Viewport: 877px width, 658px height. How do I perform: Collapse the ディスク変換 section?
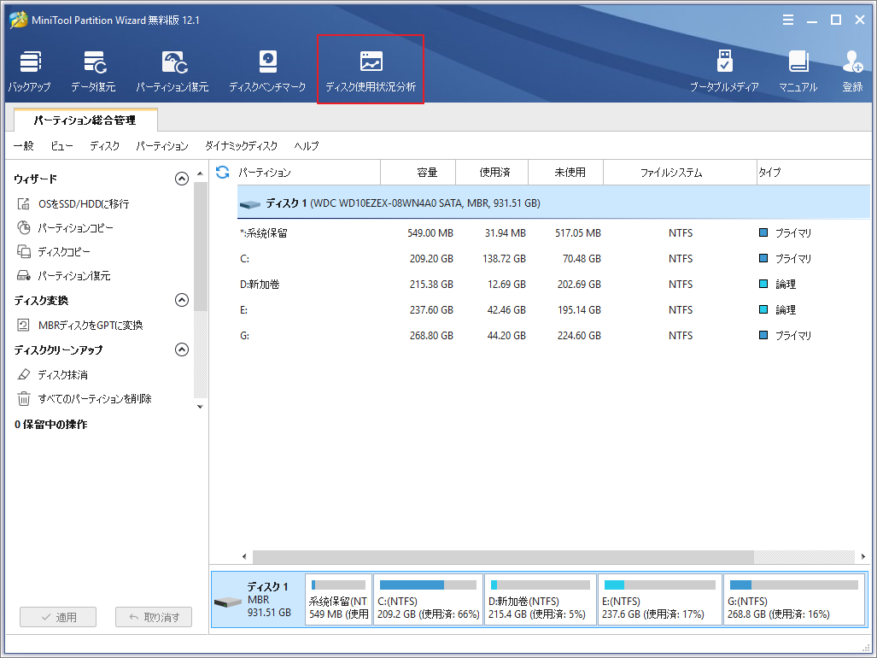181,300
